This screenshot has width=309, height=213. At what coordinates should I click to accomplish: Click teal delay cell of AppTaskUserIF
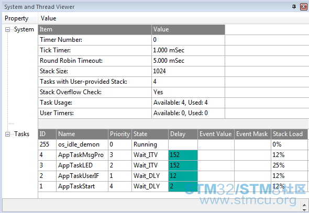183,176
